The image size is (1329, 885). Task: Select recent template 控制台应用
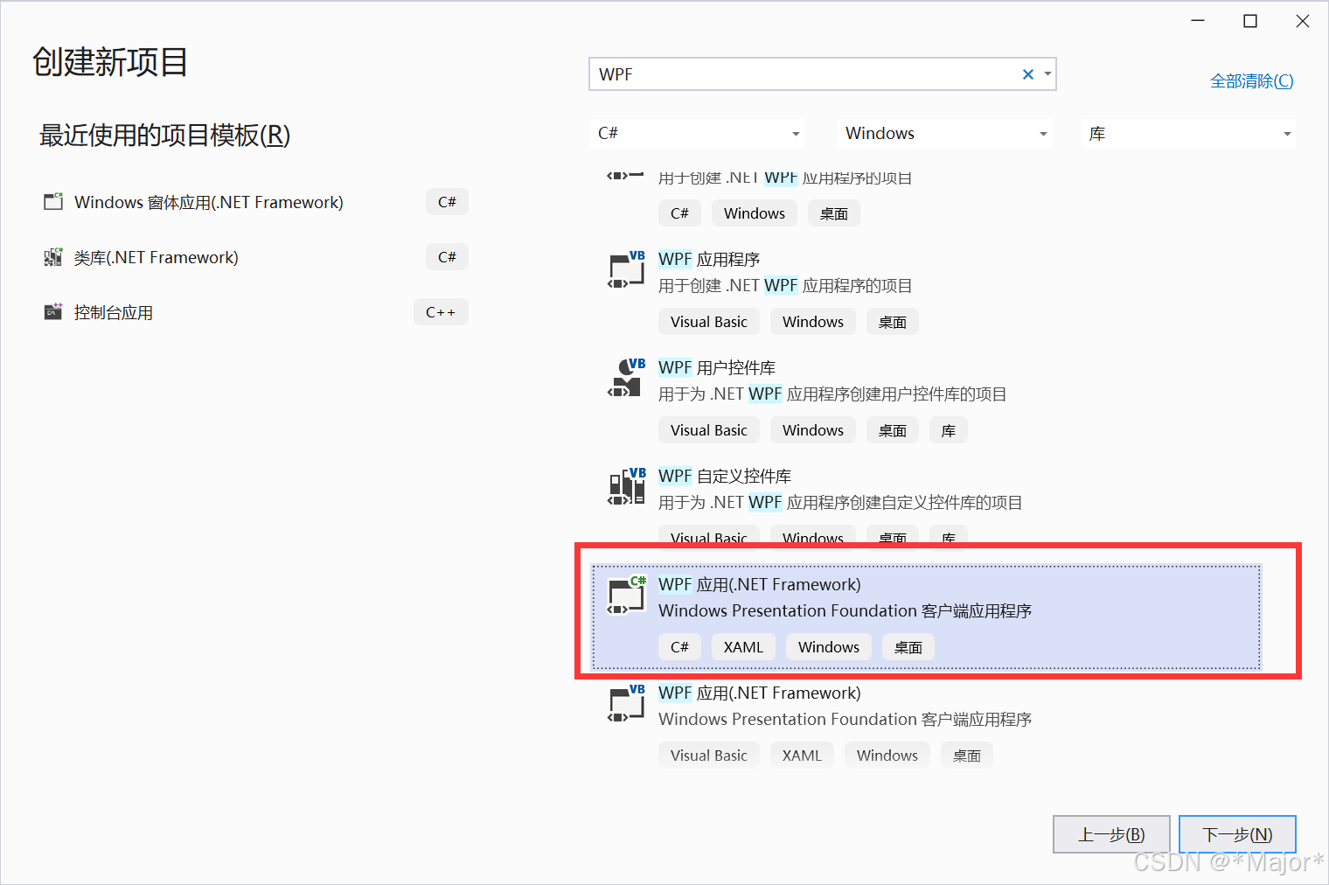(255, 312)
